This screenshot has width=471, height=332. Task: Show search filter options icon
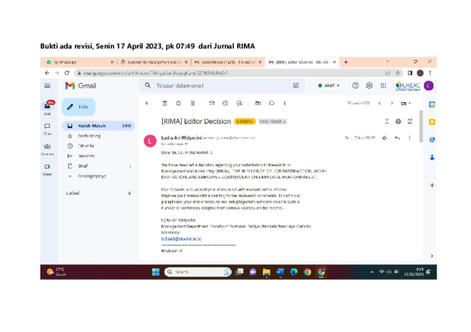click(x=296, y=86)
